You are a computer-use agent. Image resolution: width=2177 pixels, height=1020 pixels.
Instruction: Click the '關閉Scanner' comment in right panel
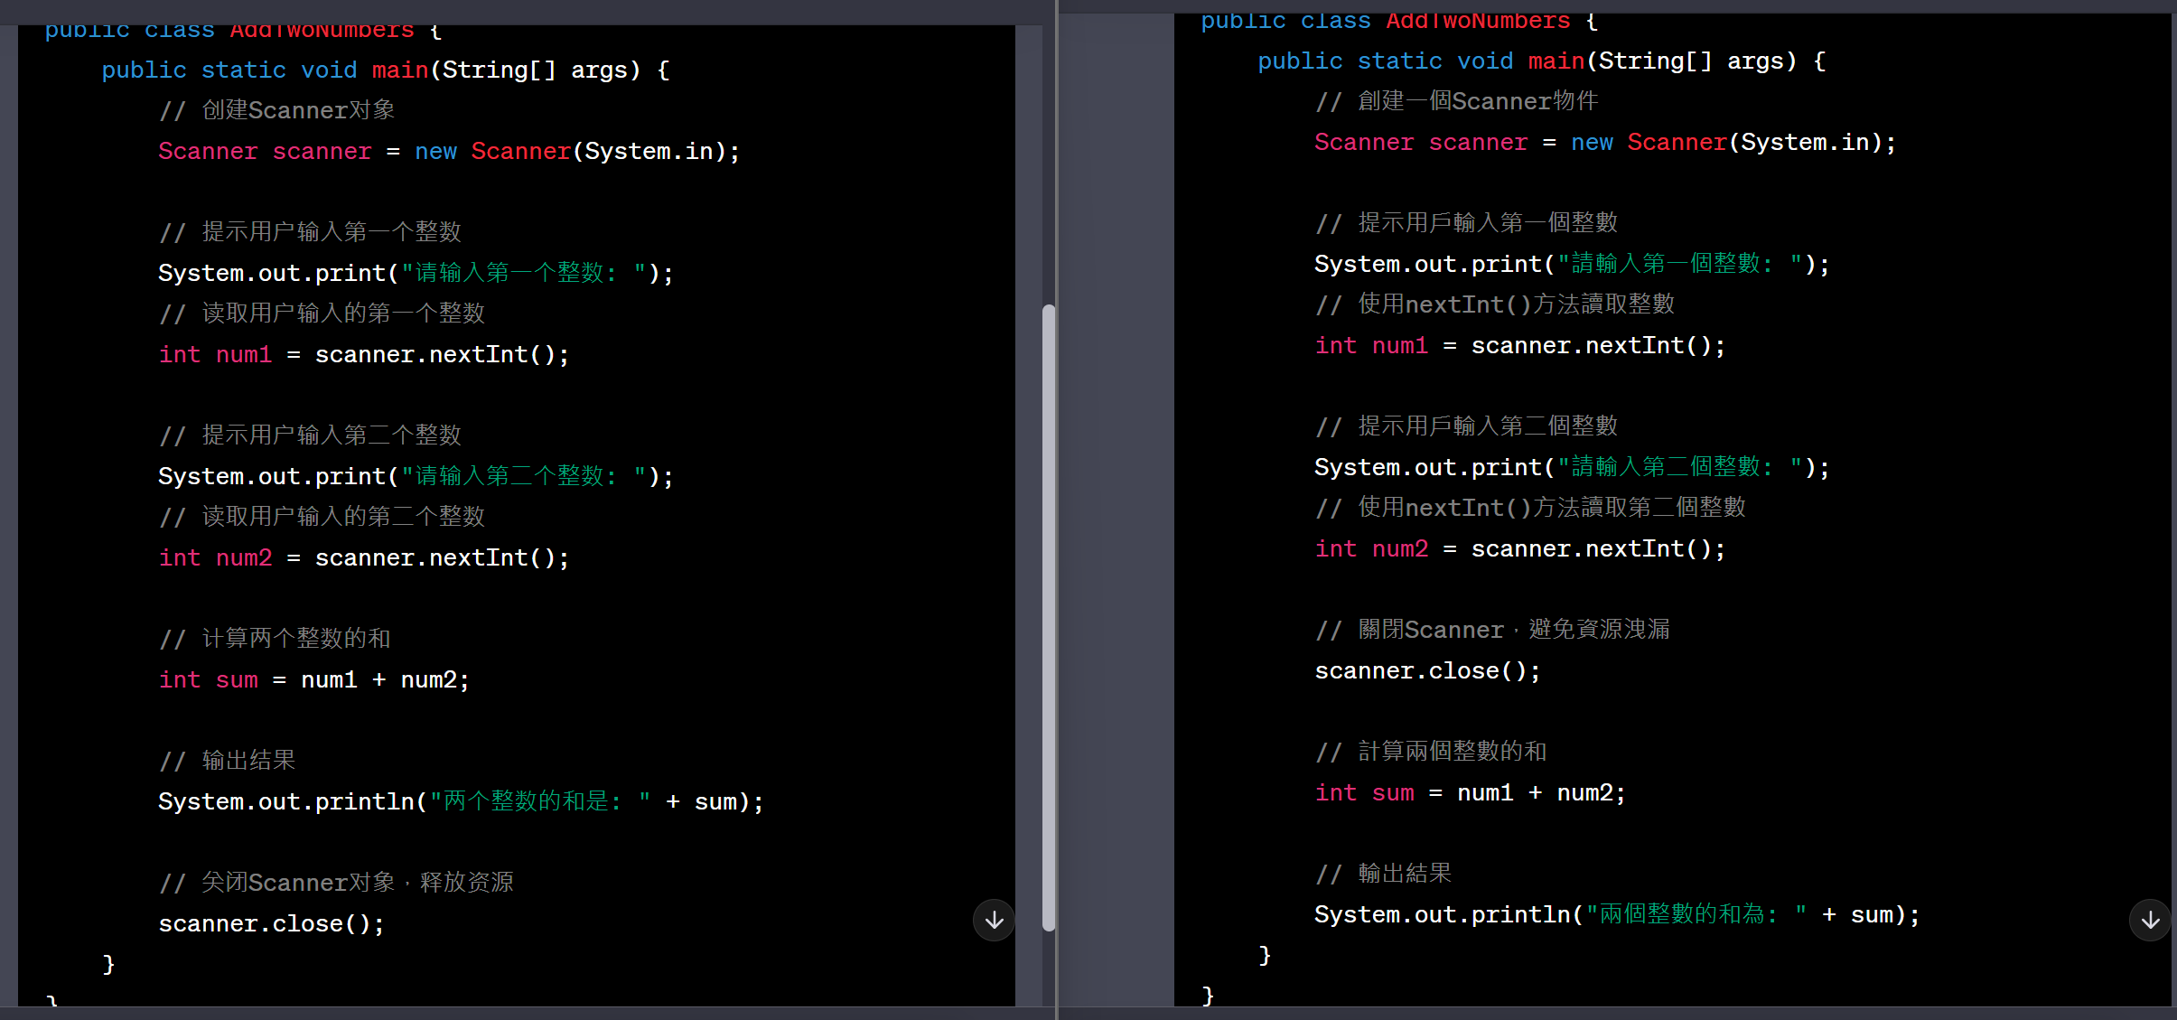click(1492, 630)
